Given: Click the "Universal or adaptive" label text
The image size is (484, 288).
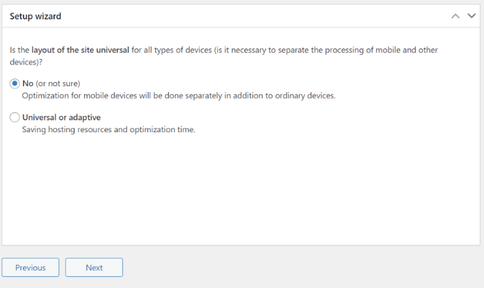Looking at the screenshot, I should [x=61, y=117].
